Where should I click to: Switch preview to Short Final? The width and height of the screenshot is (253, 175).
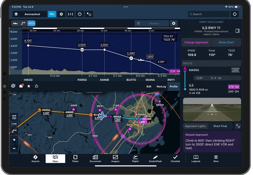220,126
